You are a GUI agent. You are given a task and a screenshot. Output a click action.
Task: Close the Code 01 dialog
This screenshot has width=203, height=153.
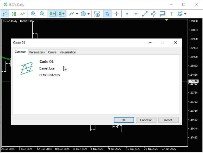pyautogui.click(x=175, y=42)
